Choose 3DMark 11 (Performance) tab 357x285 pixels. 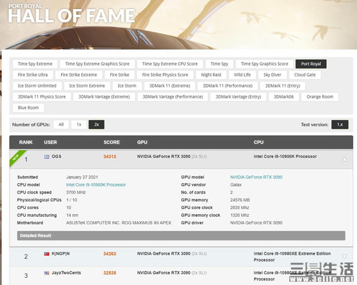tap(227, 86)
